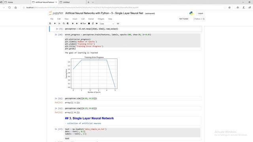Close the Artificial Neural Network tab

[x=56, y=2]
